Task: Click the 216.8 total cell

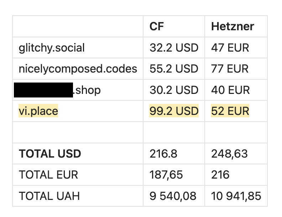Action: coord(163,154)
